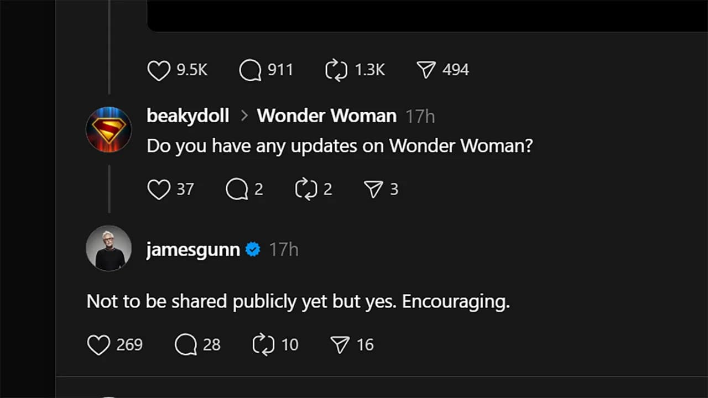
Task: Like jamesgunn's Encouraging reply
Action: (99, 345)
